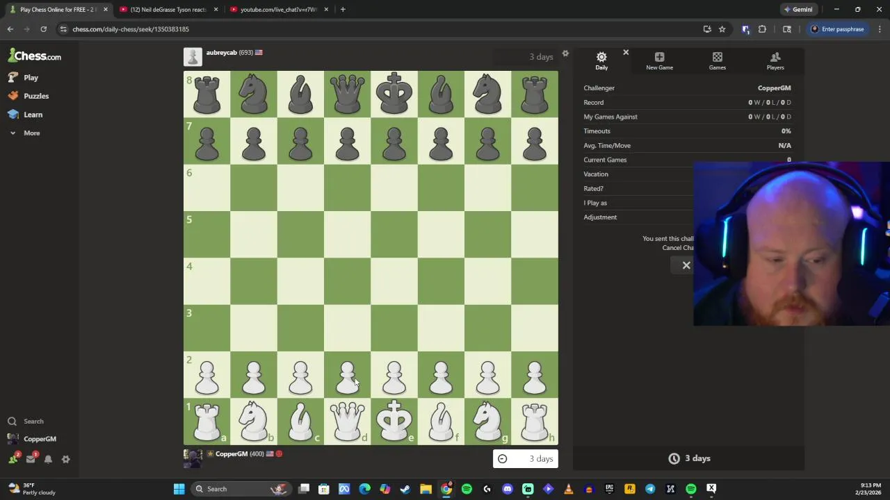The width and height of the screenshot is (890, 500).
Task: Open notifications bell in sidebar
Action: tap(48, 459)
